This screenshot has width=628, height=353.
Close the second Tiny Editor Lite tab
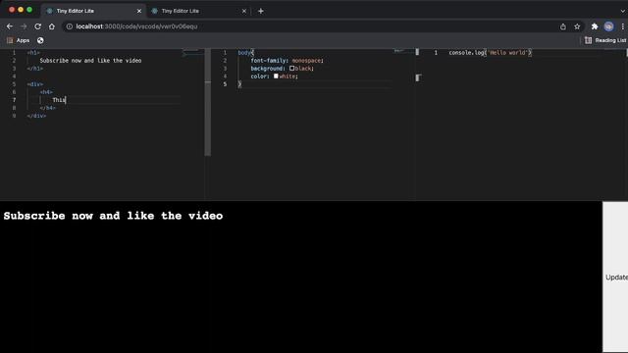[x=244, y=11]
